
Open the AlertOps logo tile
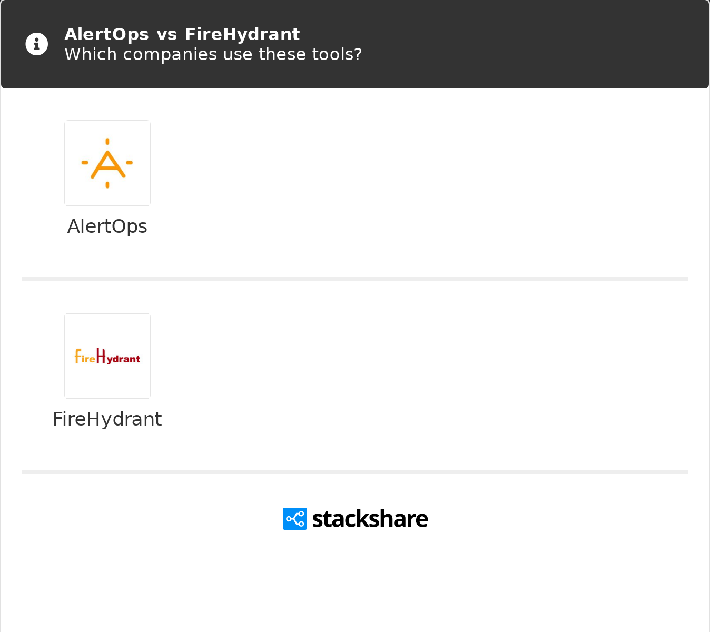click(107, 163)
